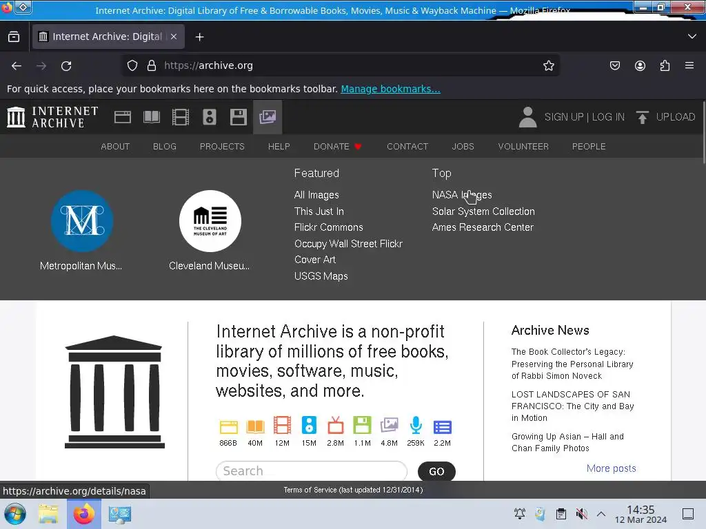Open the DONATE menu item
706x529 pixels.
338,147
